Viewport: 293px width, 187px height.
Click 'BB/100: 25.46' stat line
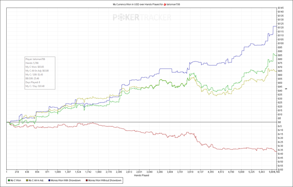(x=32, y=79)
